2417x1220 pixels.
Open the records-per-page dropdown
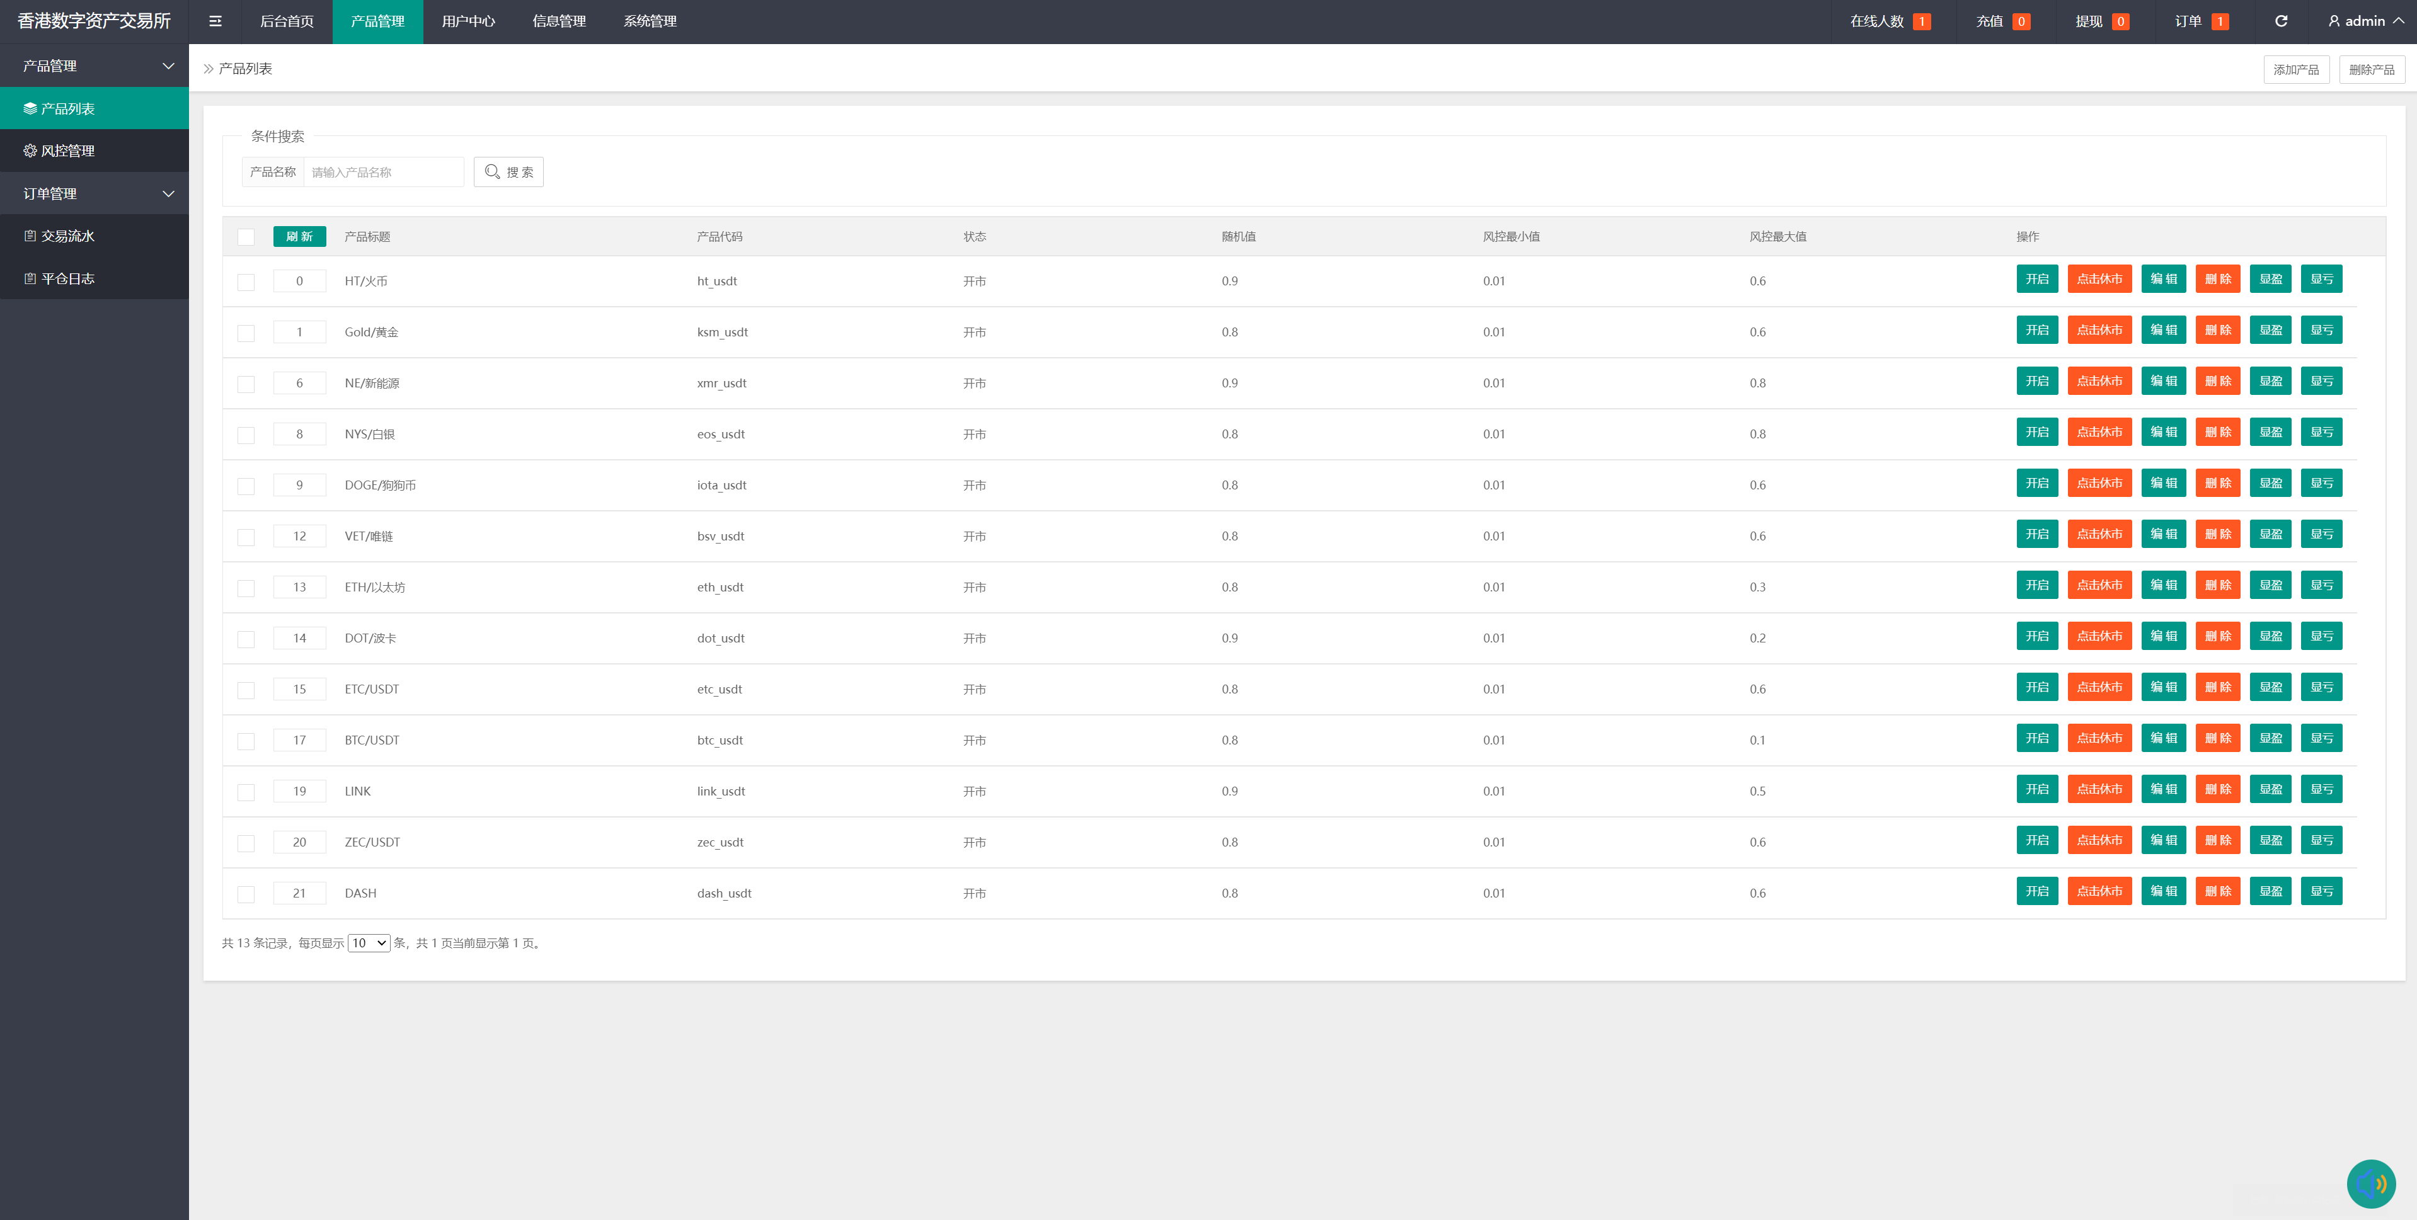point(369,944)
